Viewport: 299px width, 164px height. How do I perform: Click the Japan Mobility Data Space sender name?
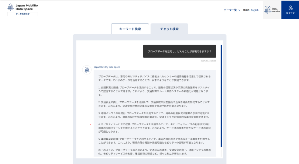click(x=107, y=67)
